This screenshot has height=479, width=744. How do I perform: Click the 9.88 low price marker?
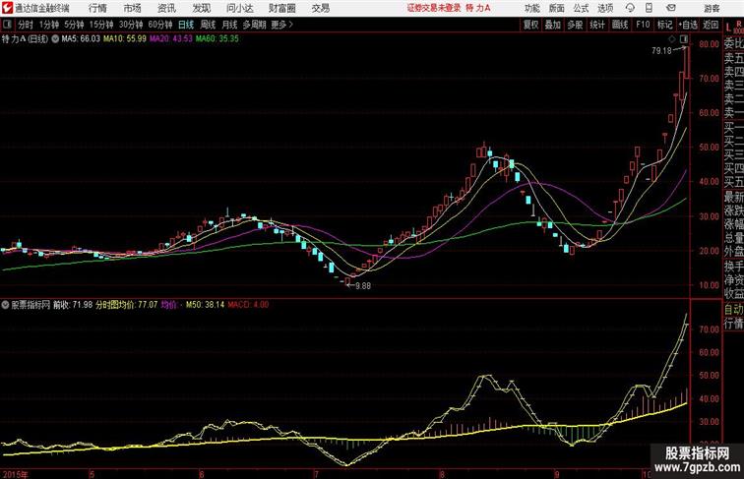(363, 286)
